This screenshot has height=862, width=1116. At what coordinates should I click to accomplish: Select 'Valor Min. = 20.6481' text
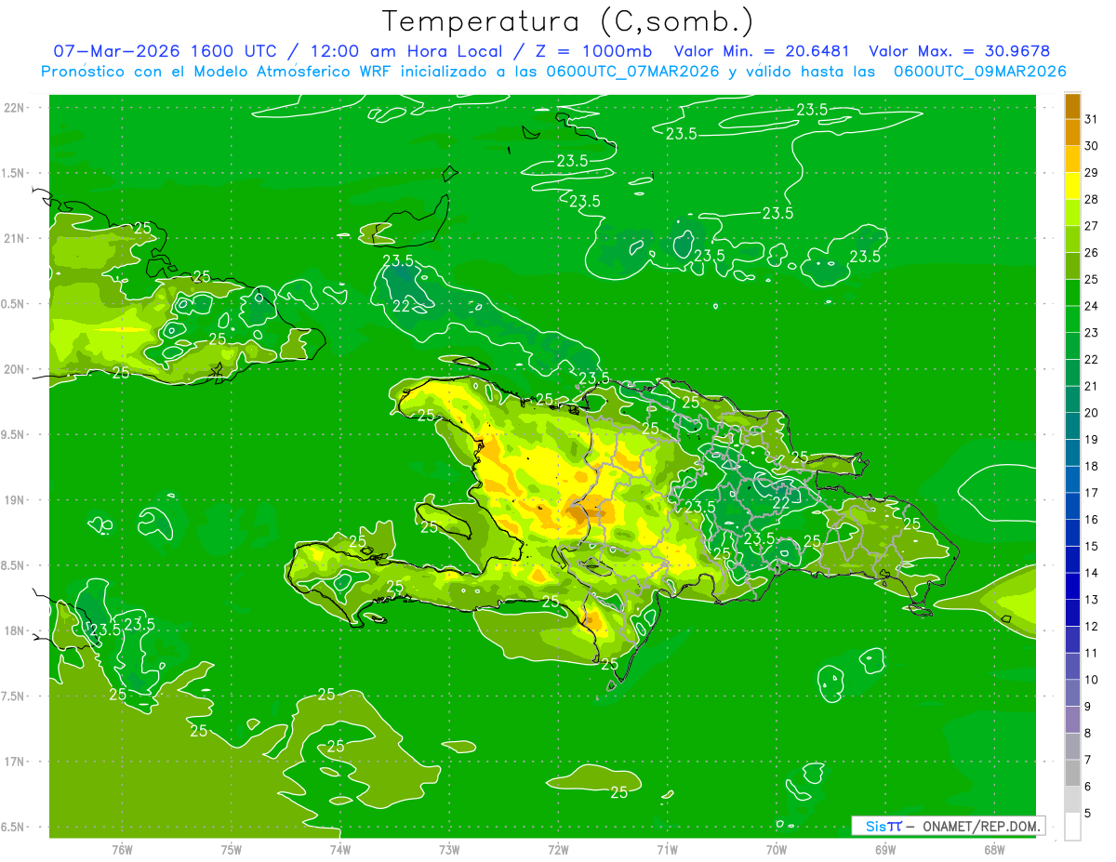point(762,51)
